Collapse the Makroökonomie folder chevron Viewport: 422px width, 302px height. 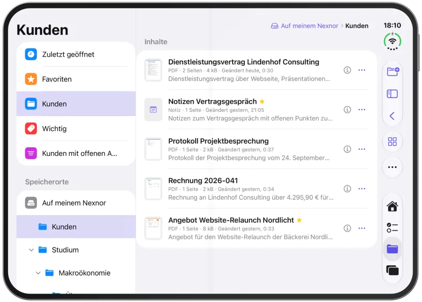[x=38, y=273]
